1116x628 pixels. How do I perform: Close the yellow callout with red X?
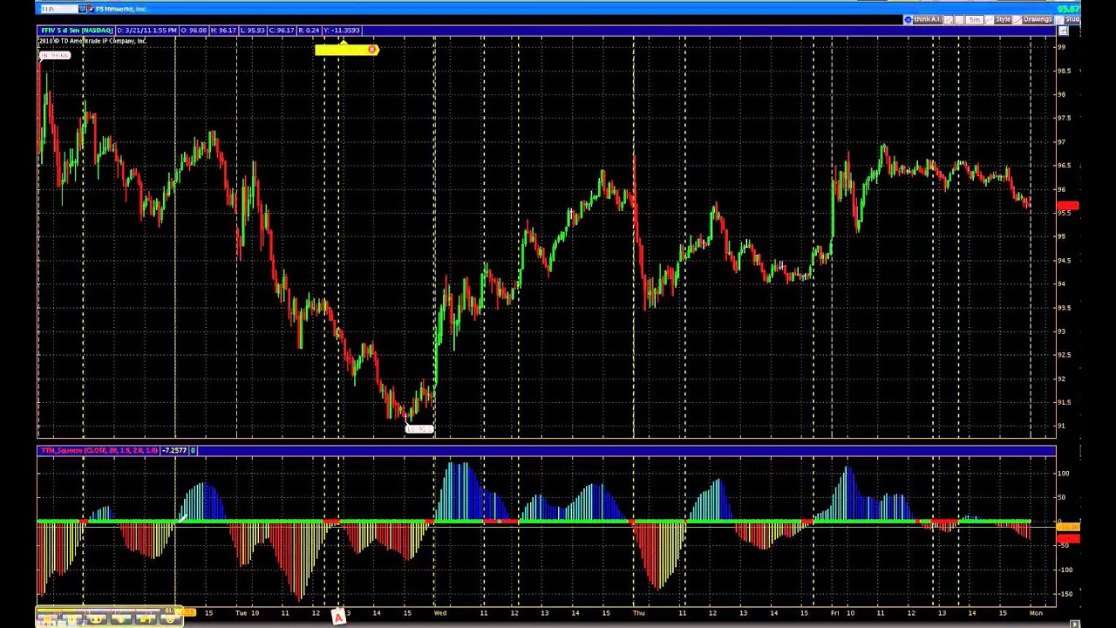tap(372, 50)
